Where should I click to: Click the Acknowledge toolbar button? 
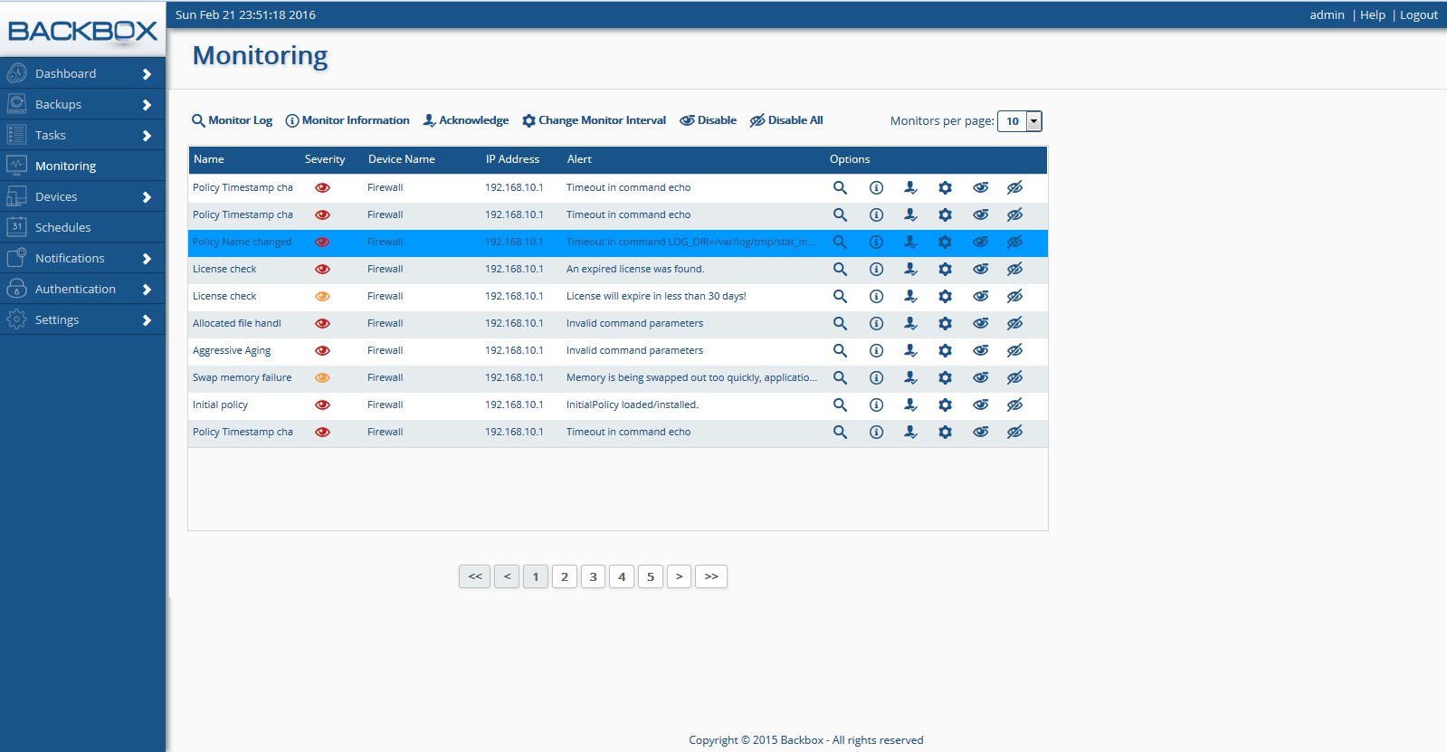point(466,120)
